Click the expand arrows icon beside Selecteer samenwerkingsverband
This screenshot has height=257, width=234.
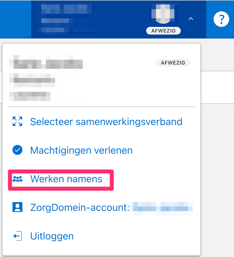[17, 122]
